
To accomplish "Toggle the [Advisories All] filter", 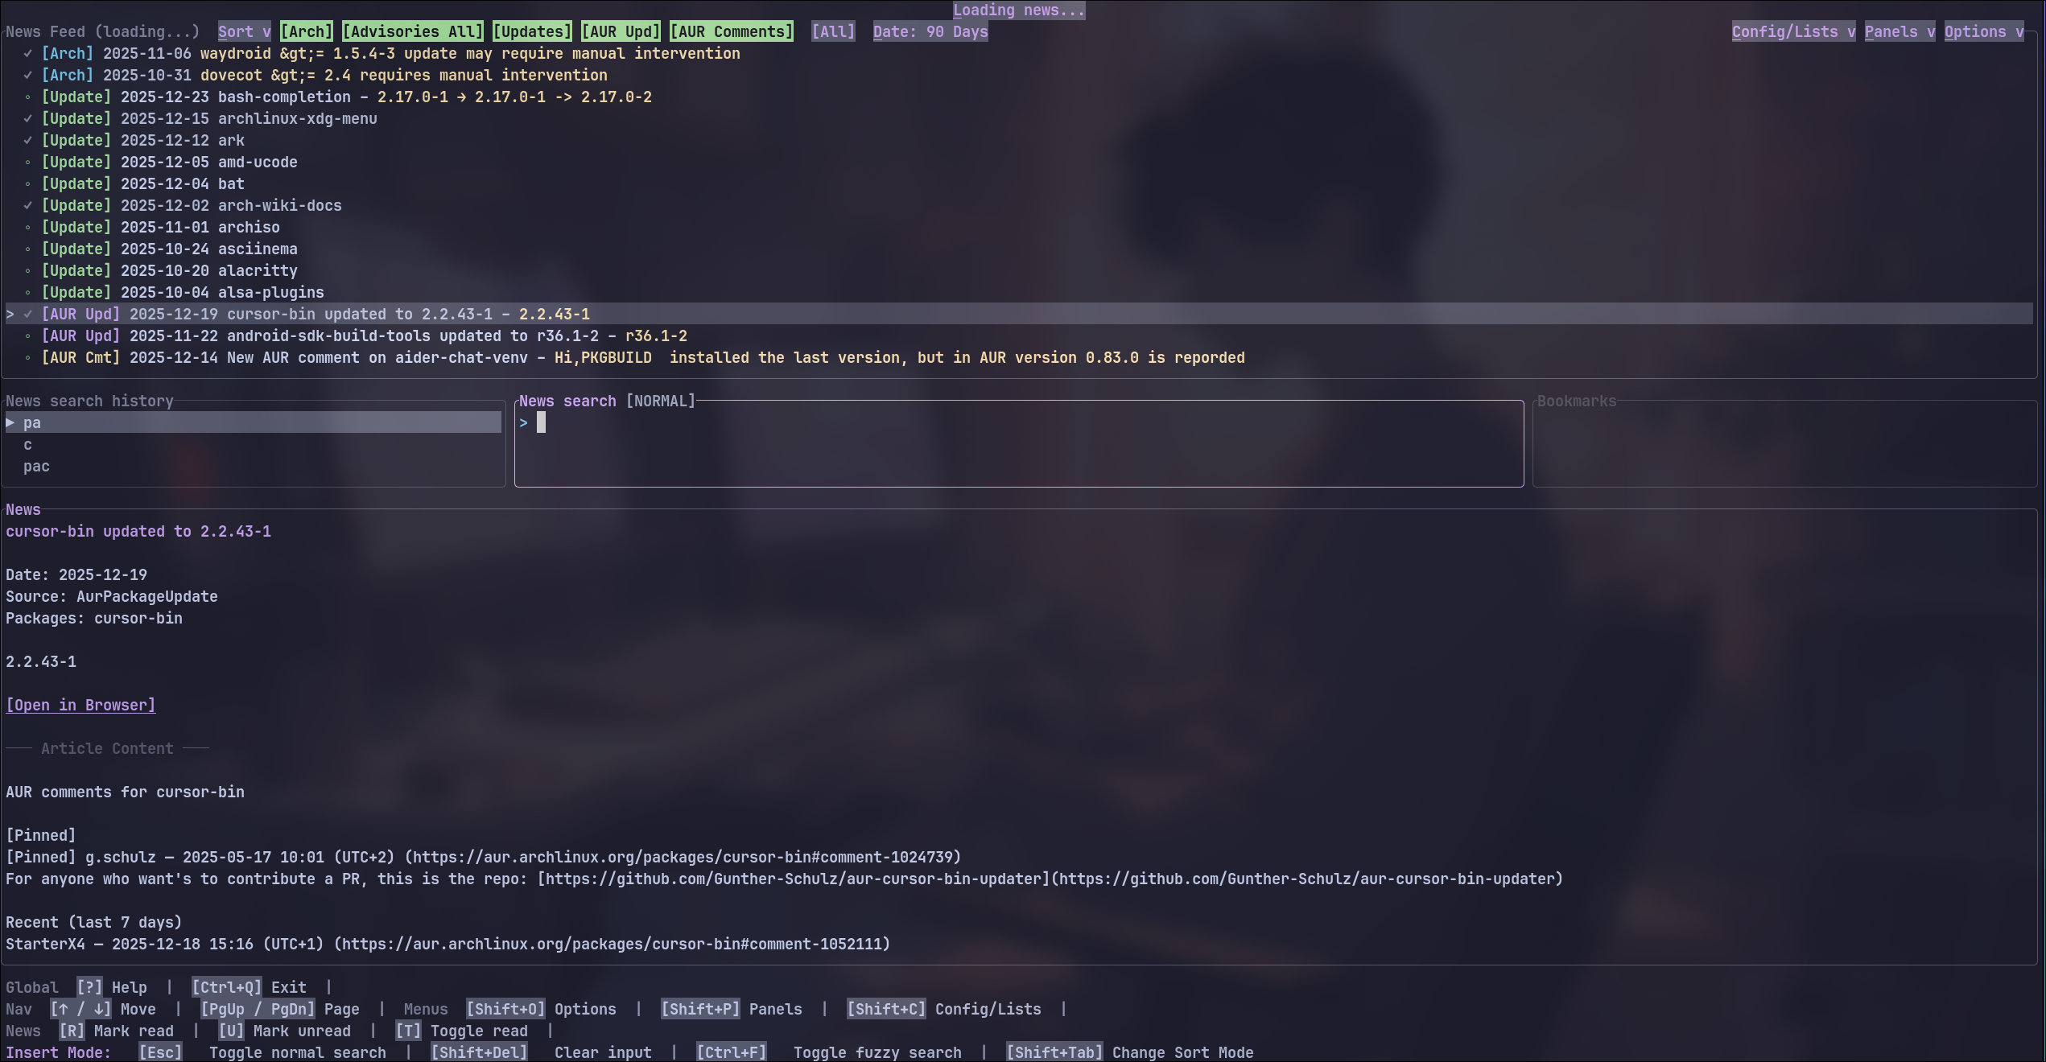I will 413,31.
